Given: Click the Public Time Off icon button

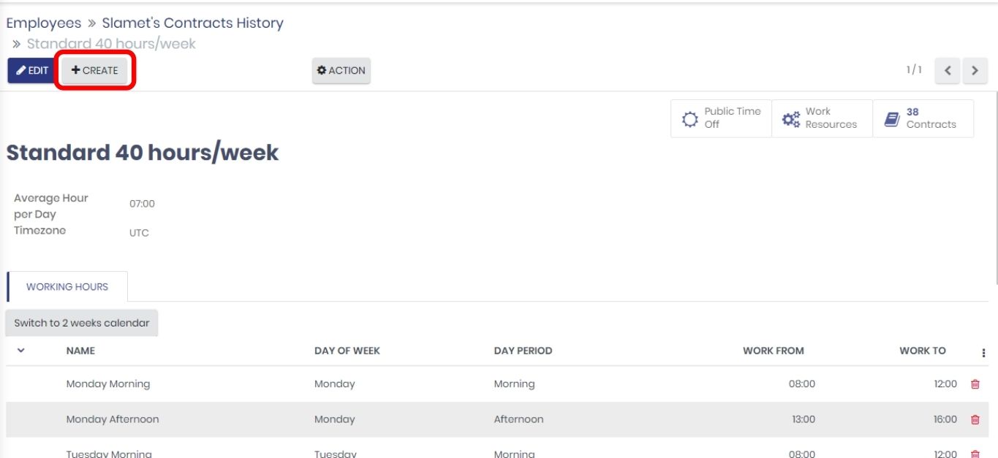Looking at the screenshot, I should pyautogui.click(x=690, y=119).
